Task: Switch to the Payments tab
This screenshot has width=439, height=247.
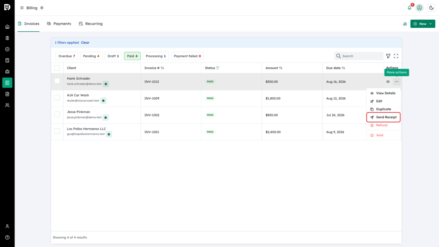Action: tap(59, 24)
